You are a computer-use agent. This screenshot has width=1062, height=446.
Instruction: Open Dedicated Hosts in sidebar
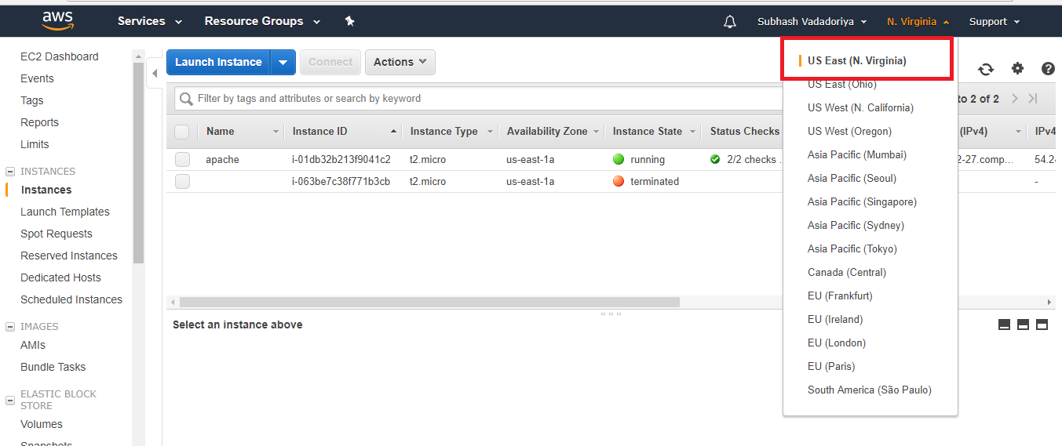pos(60,277)
